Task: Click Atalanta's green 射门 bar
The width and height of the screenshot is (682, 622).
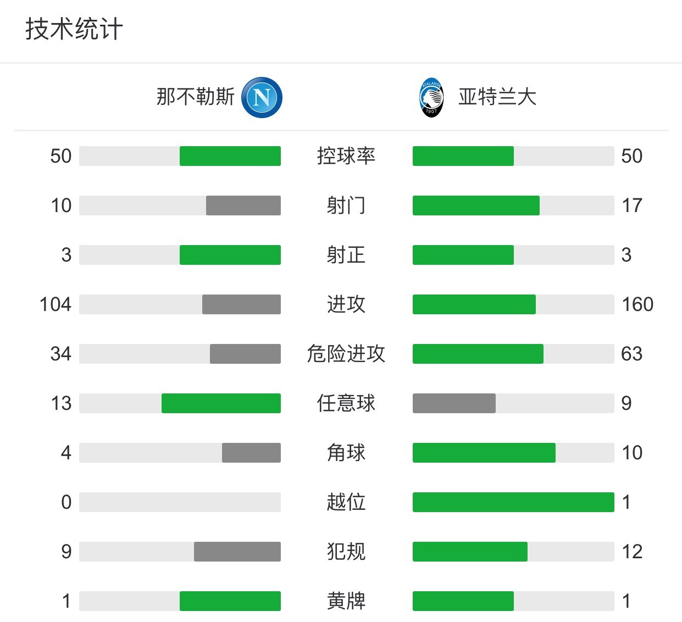Action: click(476, 206)
